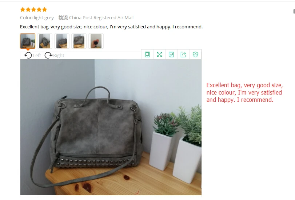Open the fifth thumbnail showing a hand
The height and width of the screenshot is (200, 295).
click(96, 41)
